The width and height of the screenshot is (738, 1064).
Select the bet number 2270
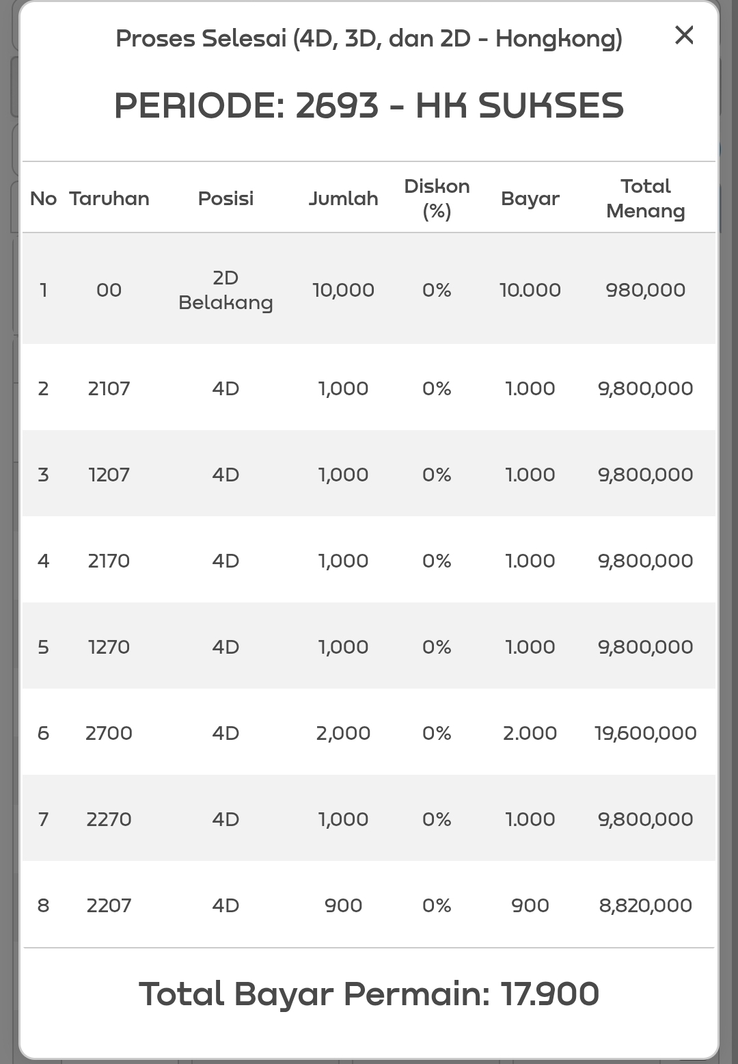click(x=109, y=819)
